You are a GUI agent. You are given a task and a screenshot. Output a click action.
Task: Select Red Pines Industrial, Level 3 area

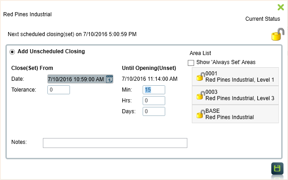(x=235, y=95)
